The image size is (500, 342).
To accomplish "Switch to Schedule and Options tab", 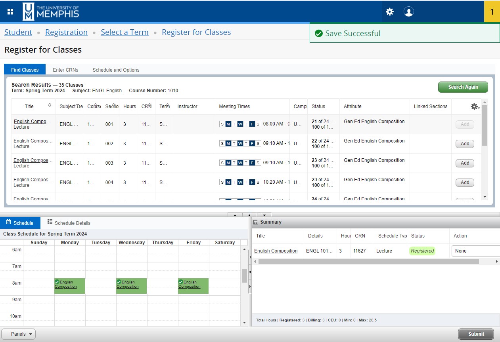I will point(116,70).
